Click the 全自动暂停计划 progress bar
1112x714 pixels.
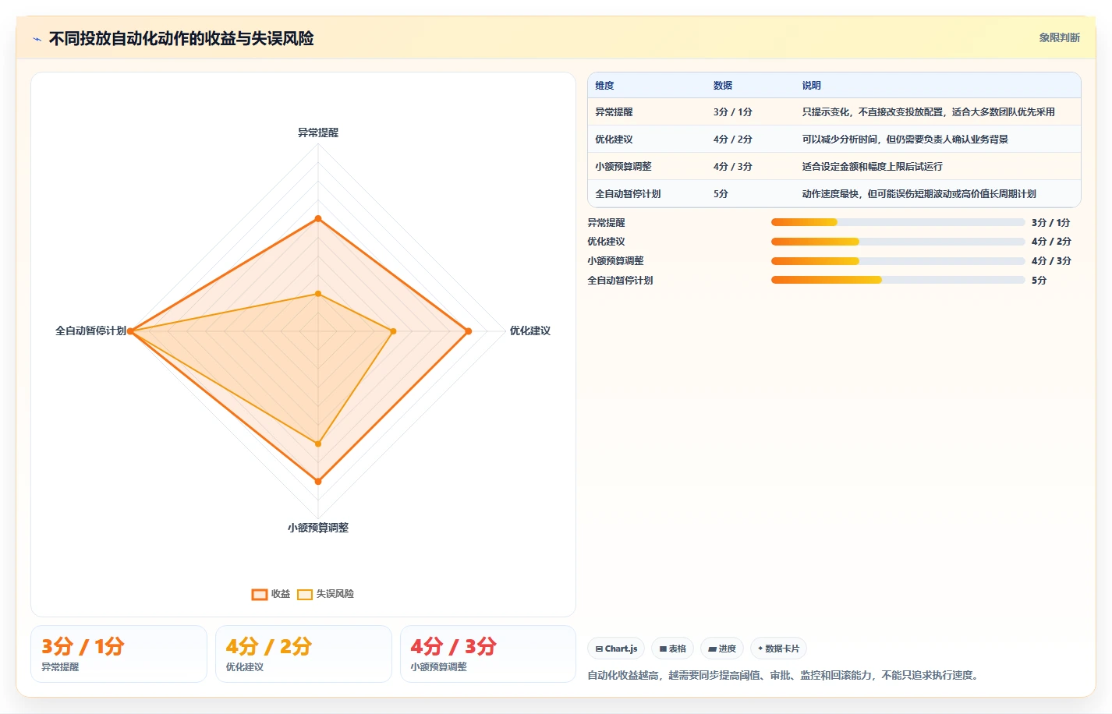pyautogui.click(x=898, y=280)
